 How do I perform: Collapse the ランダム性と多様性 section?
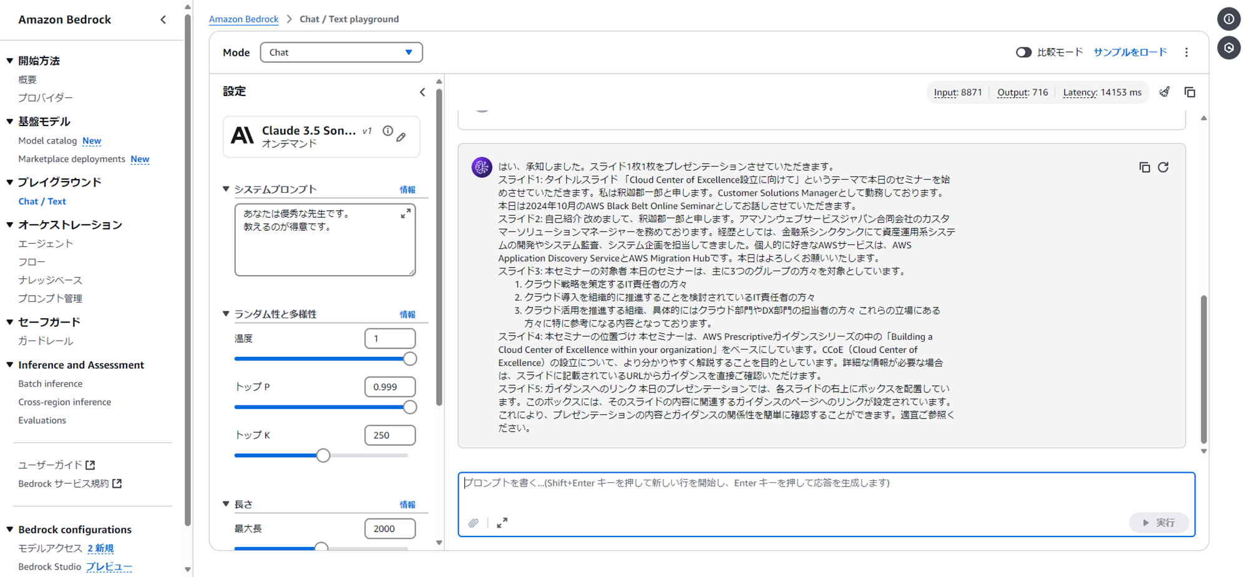[227, 314]
